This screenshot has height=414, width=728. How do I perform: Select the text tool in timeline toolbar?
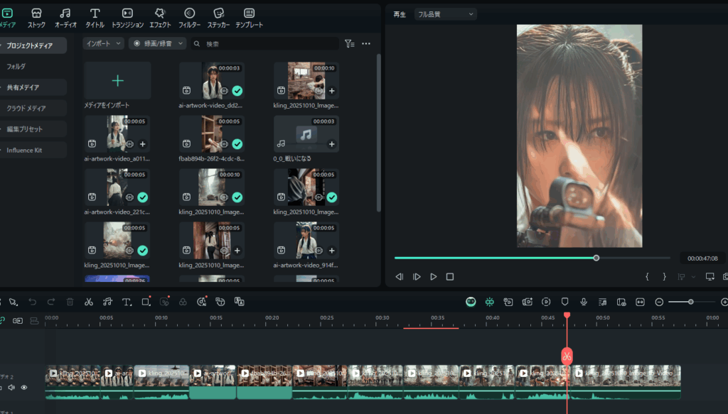point(127,302)
